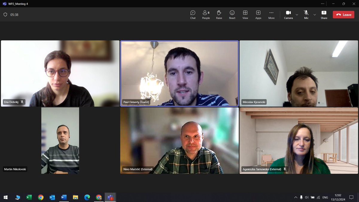Open the React emoji options
Viewport: 359px width, 202px height.
(x=232, y=14)
